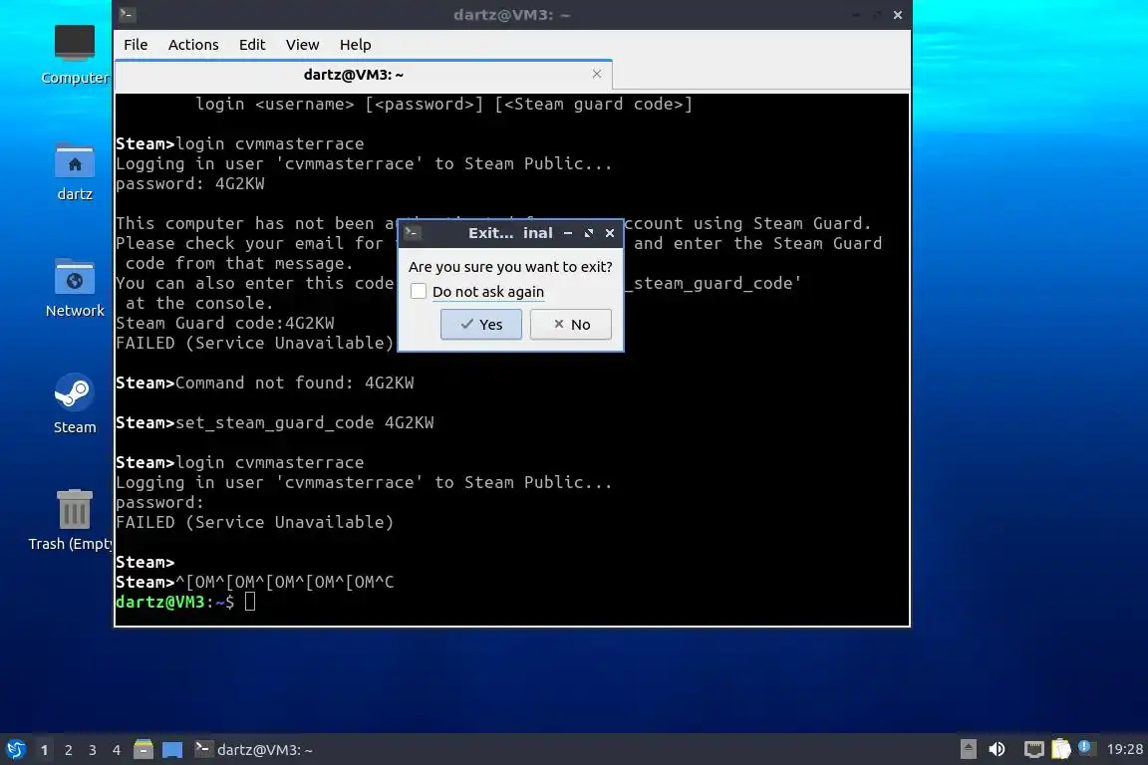The height and width of the screenshot is (765, 1148).
Task: Open the View menu
Action: pyautogui.click(x=302, y=45)
